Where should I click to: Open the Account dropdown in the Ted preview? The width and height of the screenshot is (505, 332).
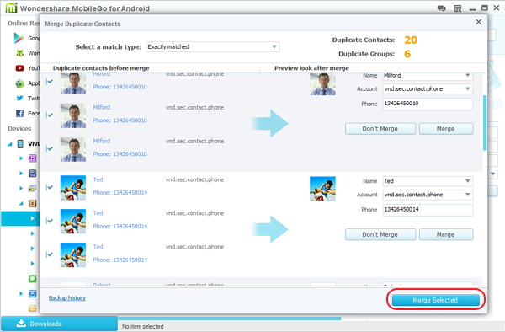(x=428, y=195)
